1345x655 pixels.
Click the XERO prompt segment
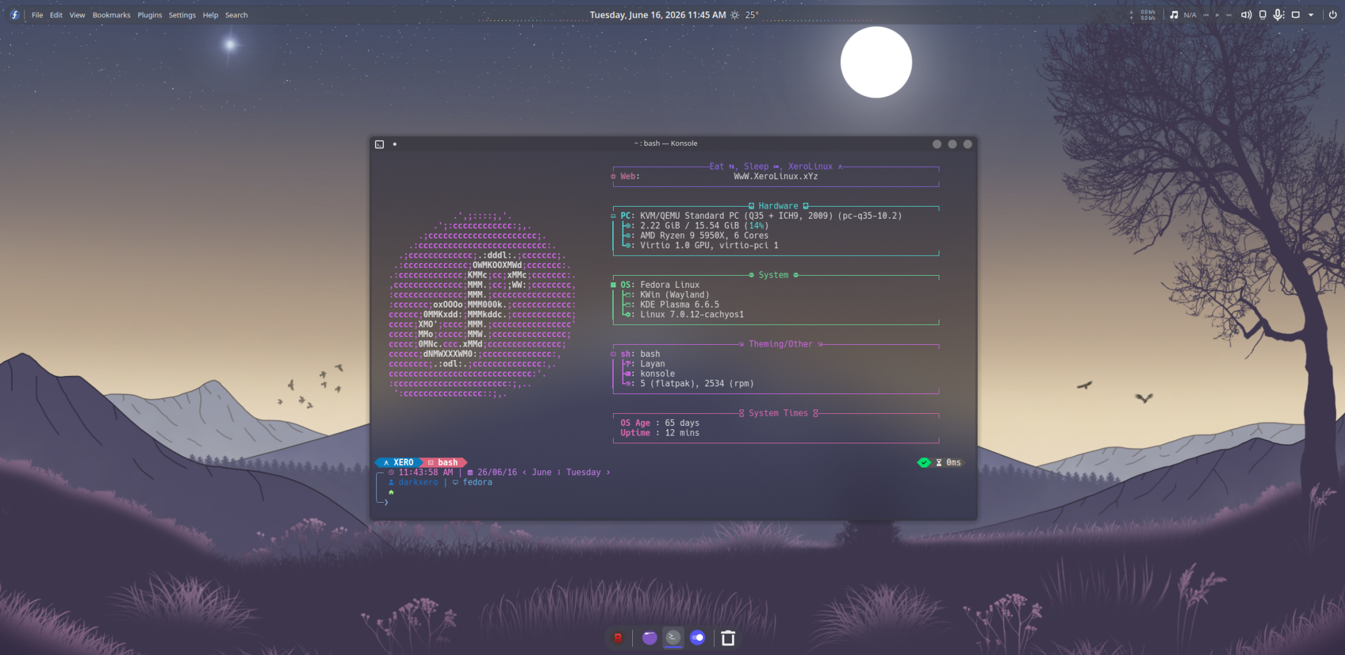399,462
